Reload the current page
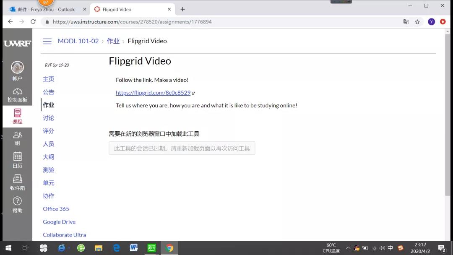 click(33, 22)
